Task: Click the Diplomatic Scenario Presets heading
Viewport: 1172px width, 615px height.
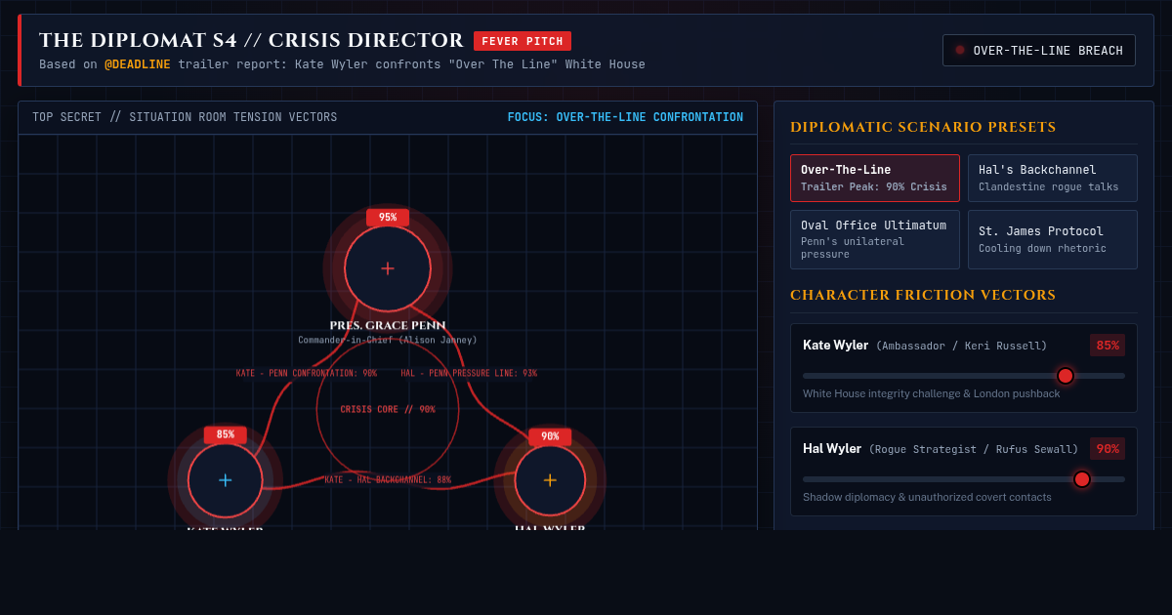Action: [923, 127]
